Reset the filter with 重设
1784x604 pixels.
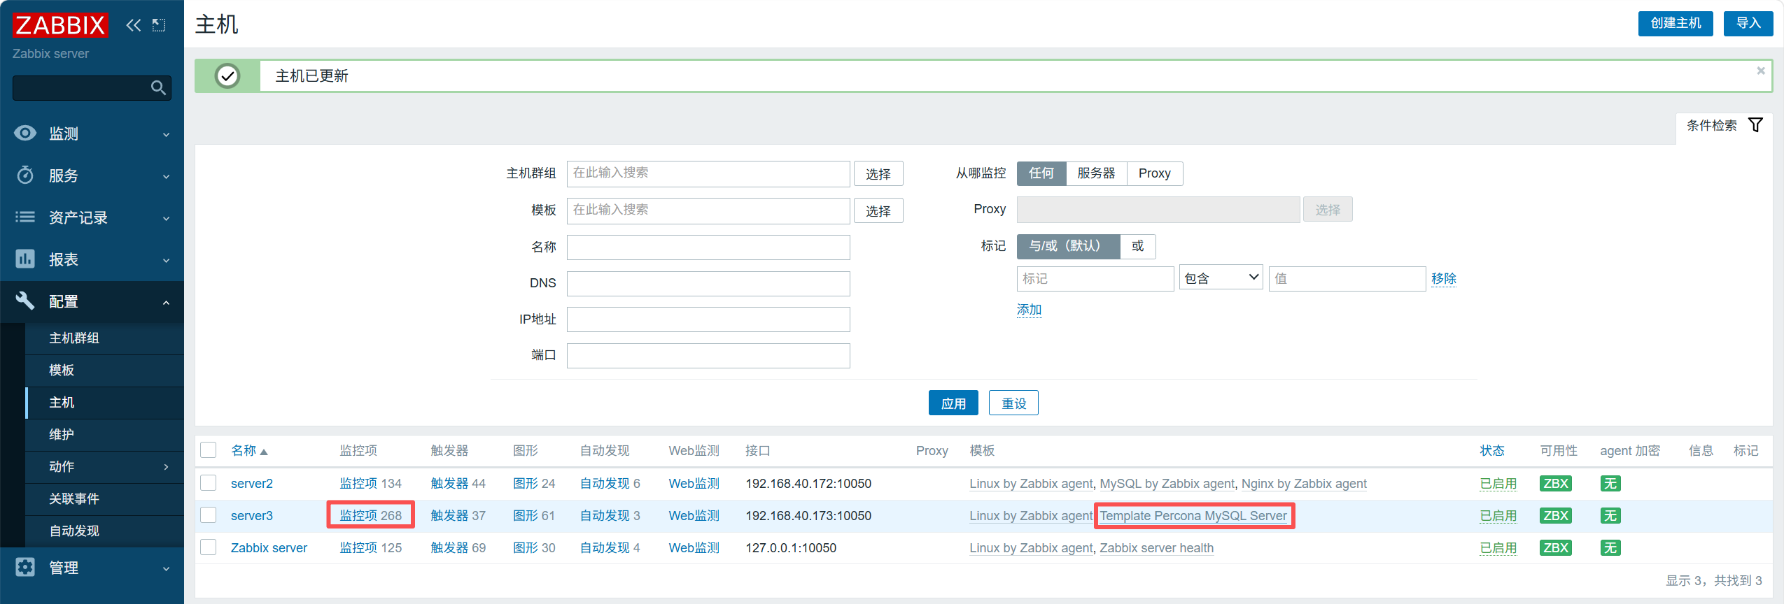click(1013, 403)
